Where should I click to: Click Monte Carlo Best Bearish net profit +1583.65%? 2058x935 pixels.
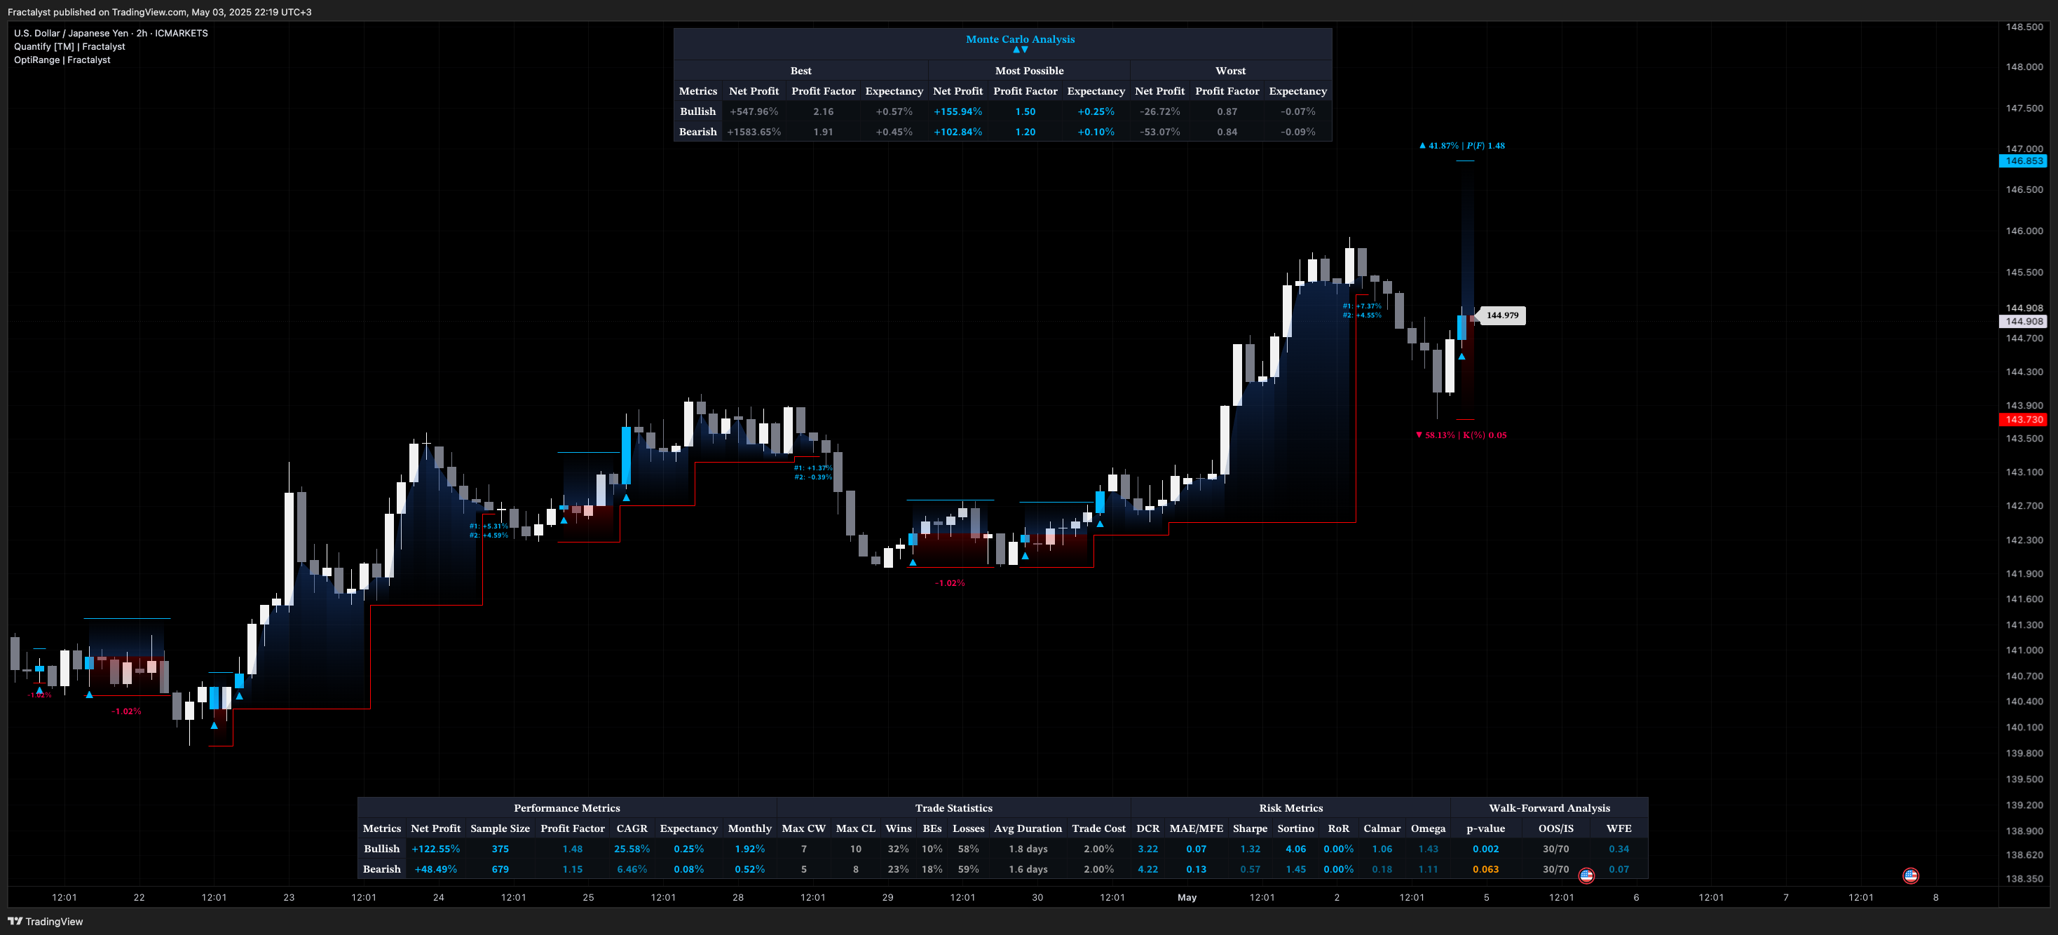[754, 132]
